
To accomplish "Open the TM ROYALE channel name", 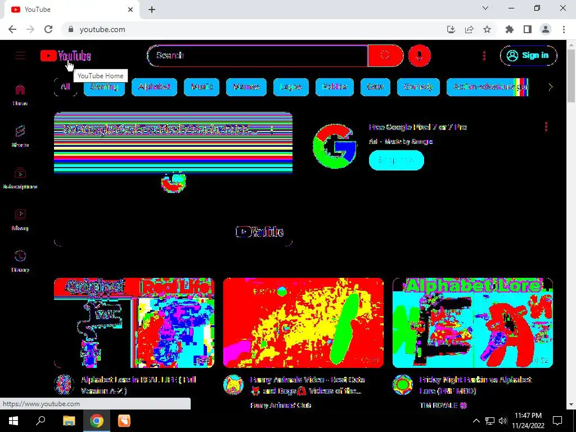I will (438, 405).
